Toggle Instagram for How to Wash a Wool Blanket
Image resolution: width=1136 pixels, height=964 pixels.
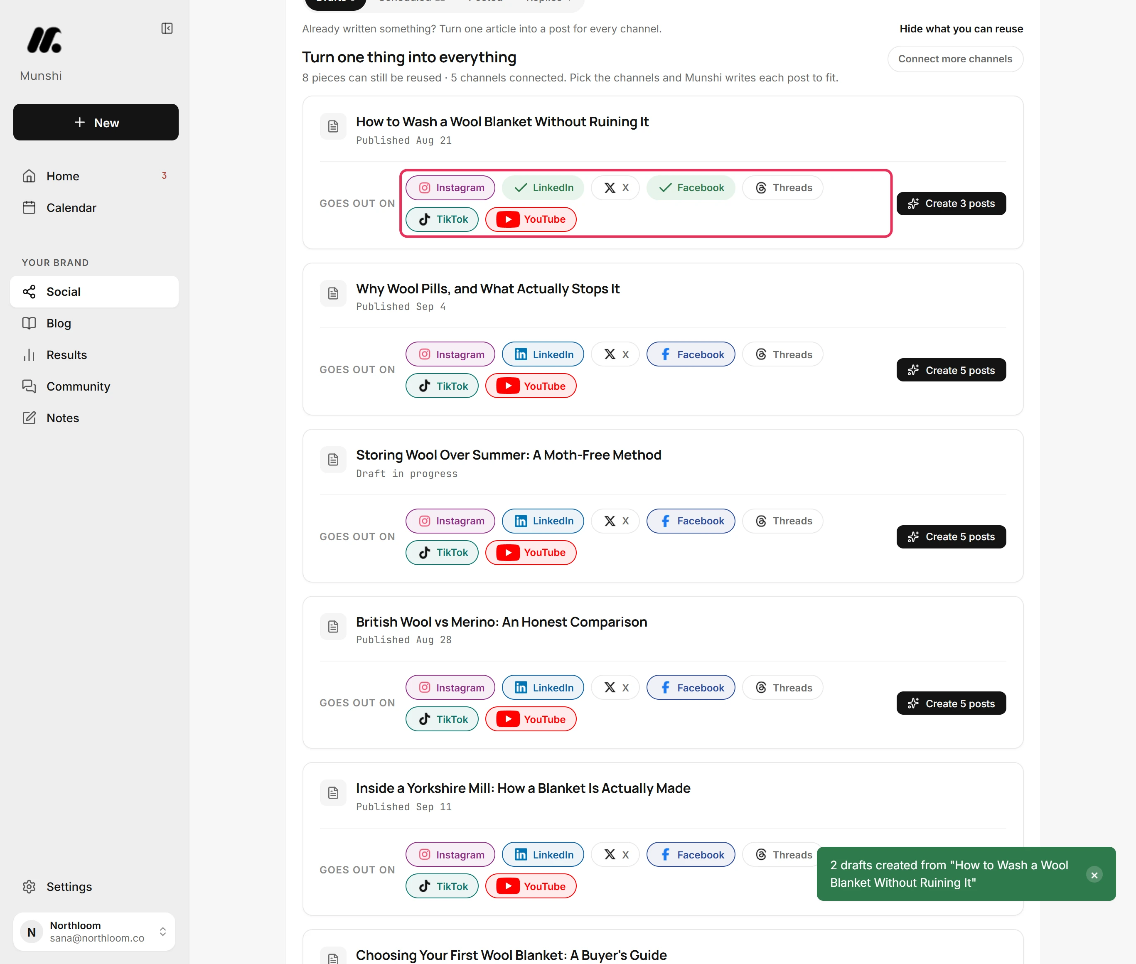pos(450,188)
